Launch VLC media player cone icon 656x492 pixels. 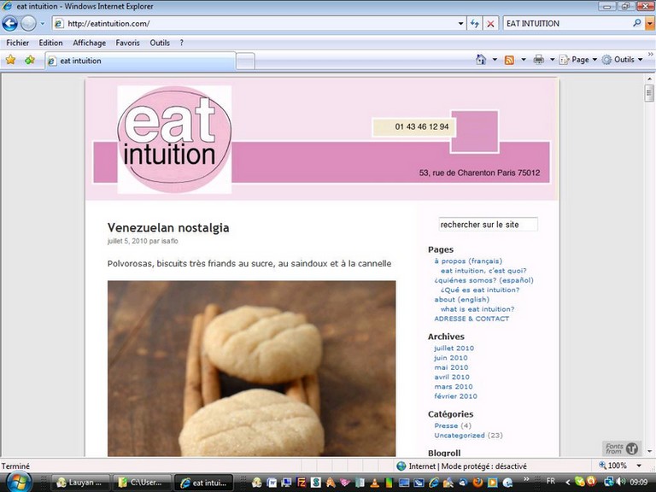[x=375, y=483]
